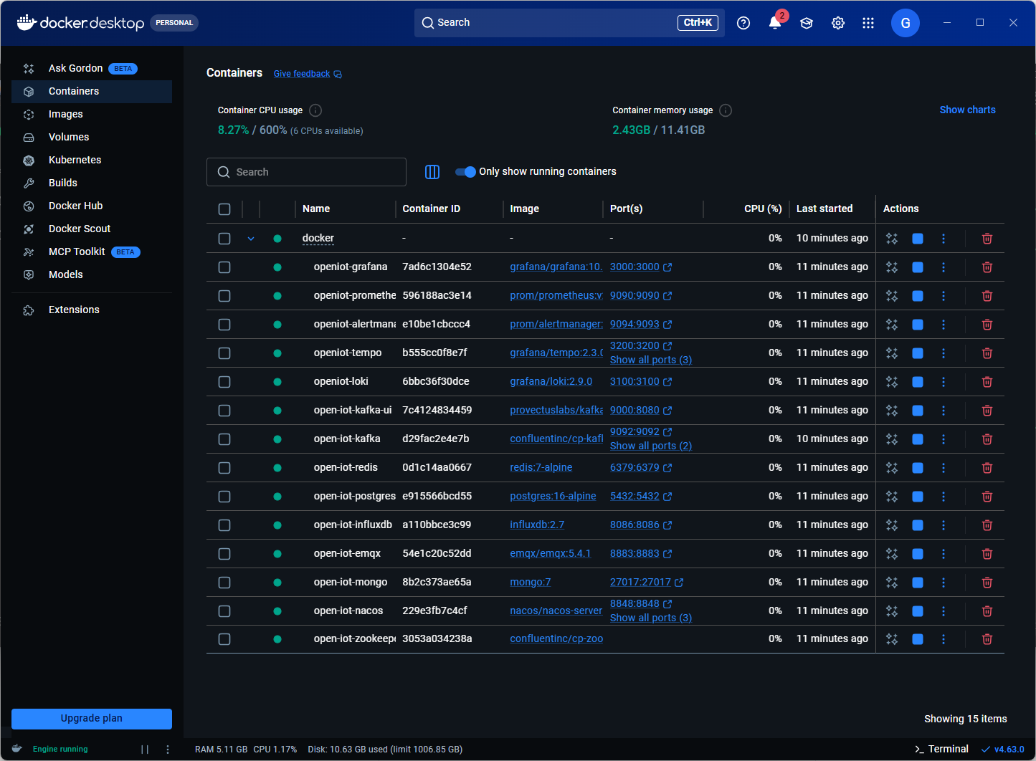Open engine options menu in status bar
The image size is (1036, 761).
pos(168,750)
